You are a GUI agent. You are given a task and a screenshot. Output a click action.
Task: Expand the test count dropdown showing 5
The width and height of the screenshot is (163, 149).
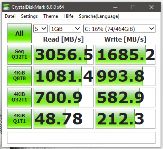[40, 29]
